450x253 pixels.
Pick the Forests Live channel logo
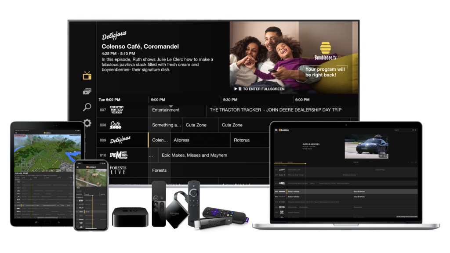pyautogui.click(x=118, y=170)
